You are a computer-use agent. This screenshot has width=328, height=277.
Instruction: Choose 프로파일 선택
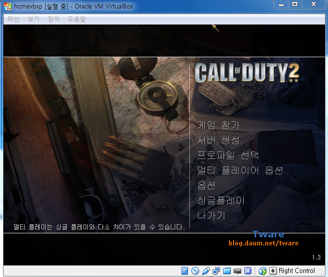point(228,156)
